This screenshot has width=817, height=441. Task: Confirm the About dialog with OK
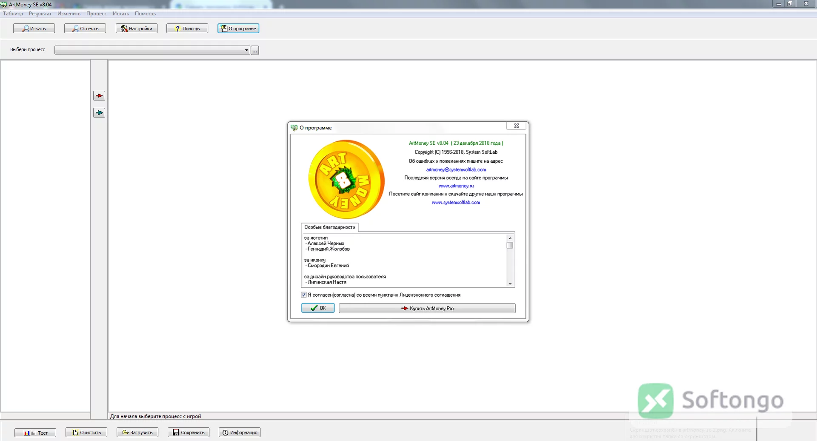pos(318,308)
